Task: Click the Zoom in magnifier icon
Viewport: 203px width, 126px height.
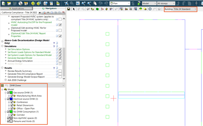Action: [84, 3]
